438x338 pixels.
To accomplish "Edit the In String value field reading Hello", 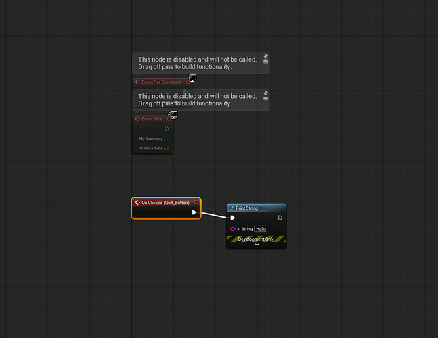I will [x=261, y=229].
